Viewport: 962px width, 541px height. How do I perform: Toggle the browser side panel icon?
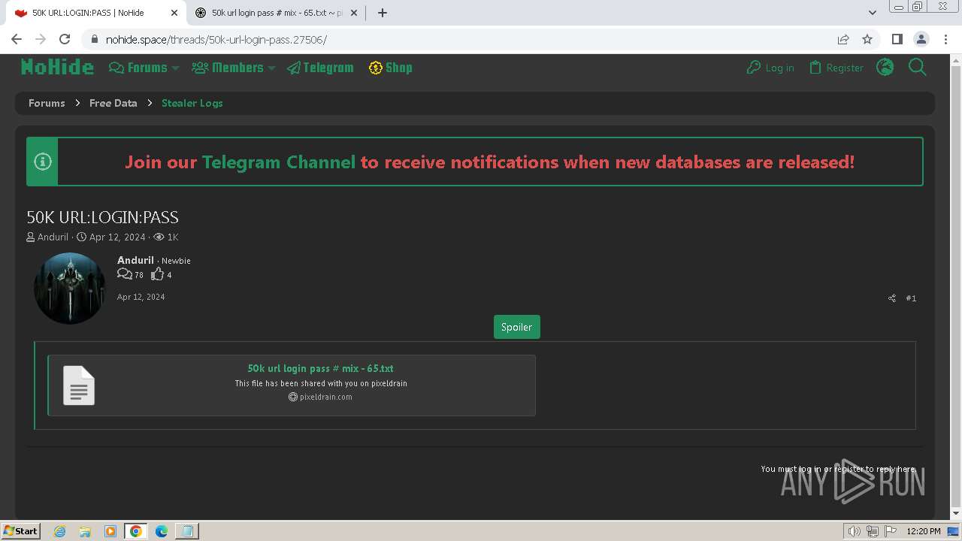897,39
